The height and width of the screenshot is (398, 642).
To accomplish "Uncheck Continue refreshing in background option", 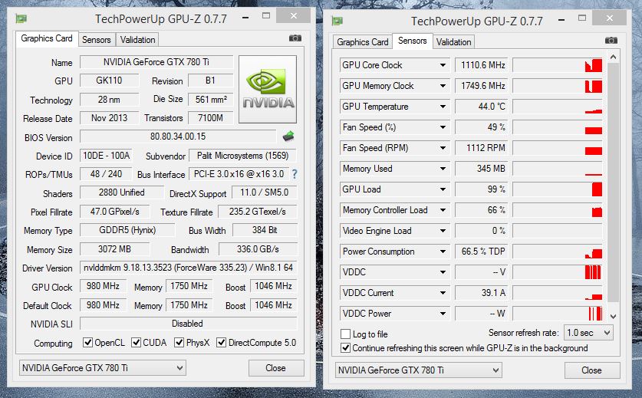I will tap(346, 348).
